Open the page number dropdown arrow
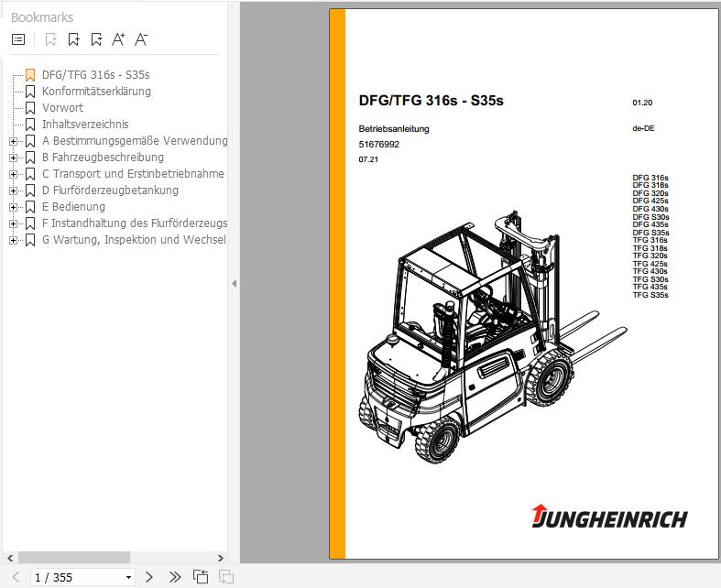Viewport: 721px width, 588px height. point(129,577)
